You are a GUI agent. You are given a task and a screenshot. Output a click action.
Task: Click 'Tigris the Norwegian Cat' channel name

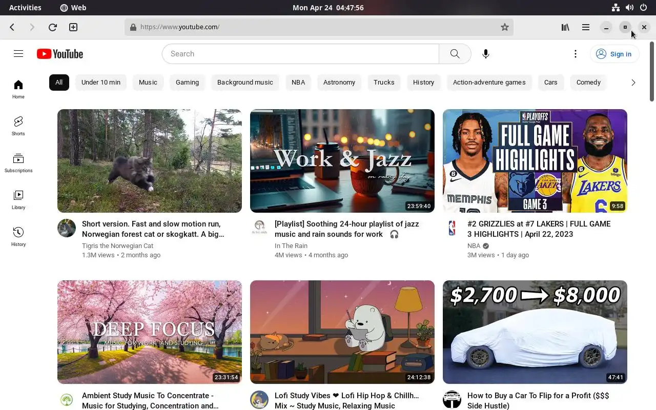click(117, 246)
